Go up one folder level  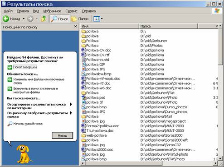point(44,19)
